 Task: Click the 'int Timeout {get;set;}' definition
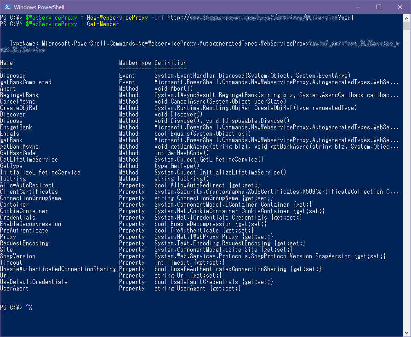click(189, 263)
